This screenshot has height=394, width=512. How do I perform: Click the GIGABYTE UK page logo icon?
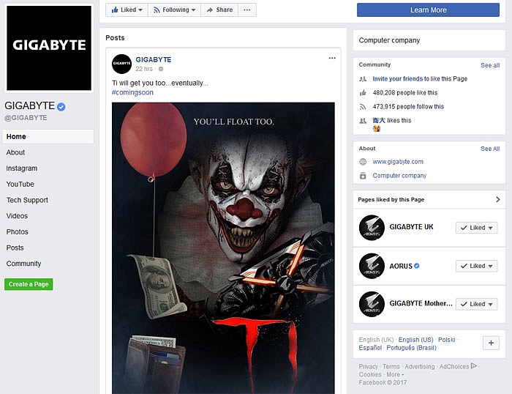(x=372, y=228)
